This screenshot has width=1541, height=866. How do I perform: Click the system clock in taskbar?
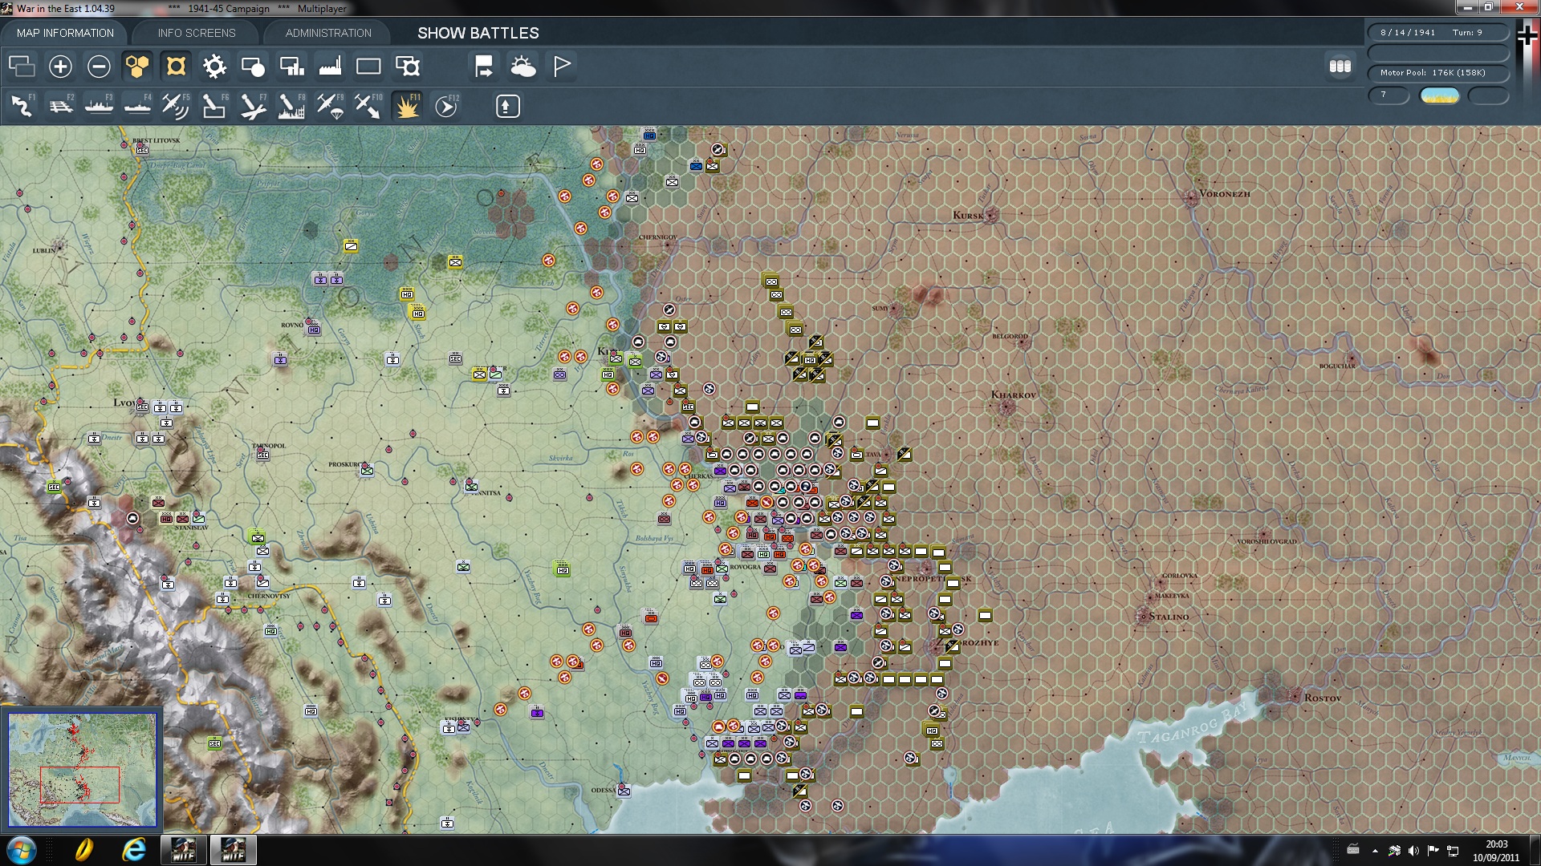coord(1496,851)
